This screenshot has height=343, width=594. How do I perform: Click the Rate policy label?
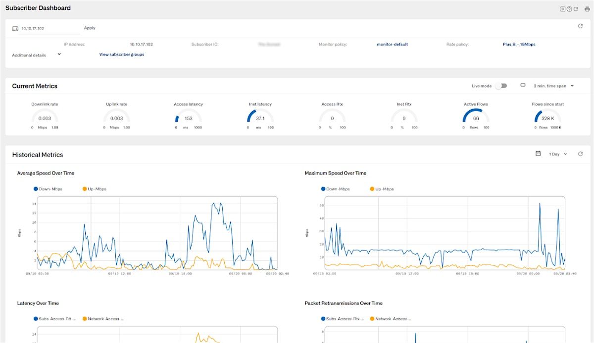click(457, 44)
